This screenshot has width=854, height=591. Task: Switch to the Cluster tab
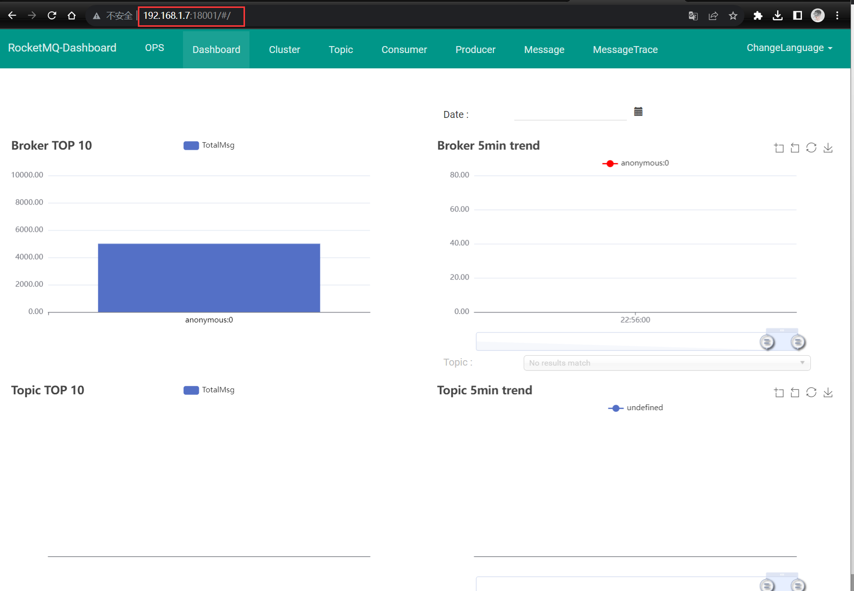[x=285, y=50]
